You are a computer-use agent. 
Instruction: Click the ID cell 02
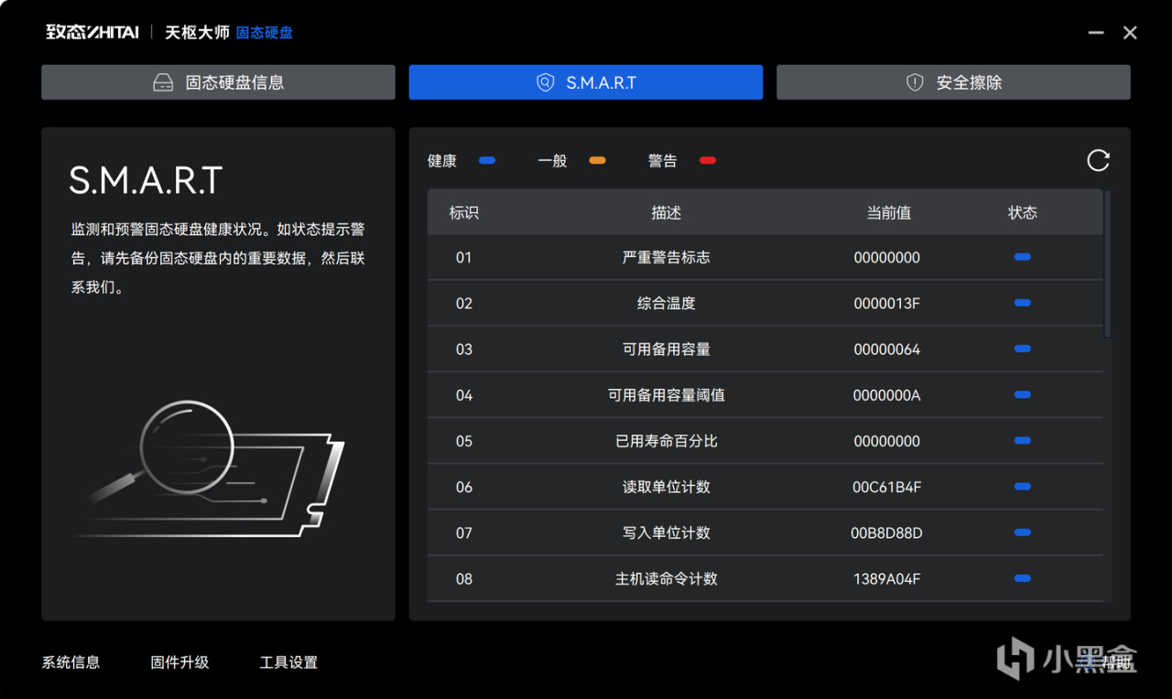[x=464, y=303]
